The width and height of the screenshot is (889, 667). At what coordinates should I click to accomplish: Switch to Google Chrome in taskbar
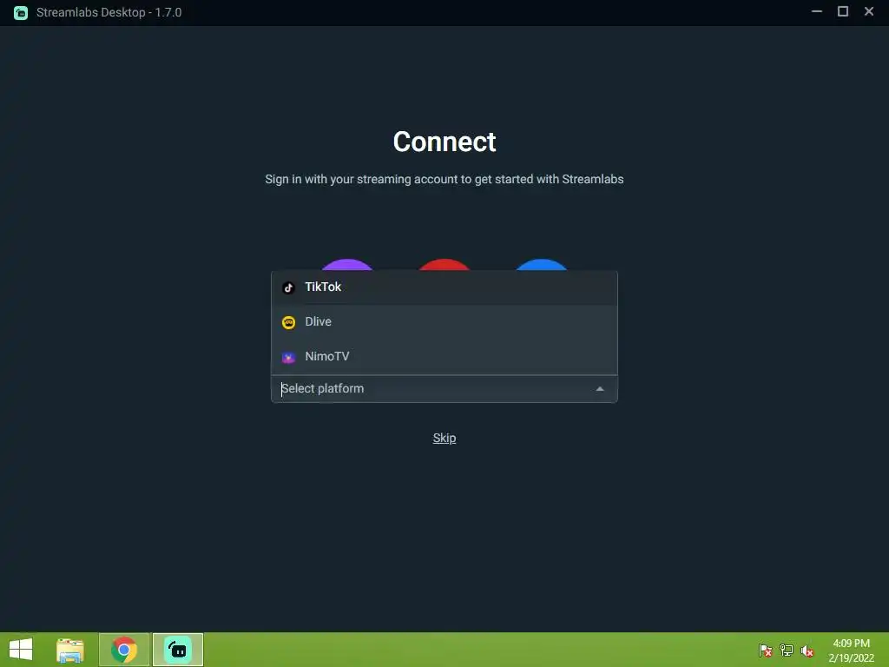[124, 650]
